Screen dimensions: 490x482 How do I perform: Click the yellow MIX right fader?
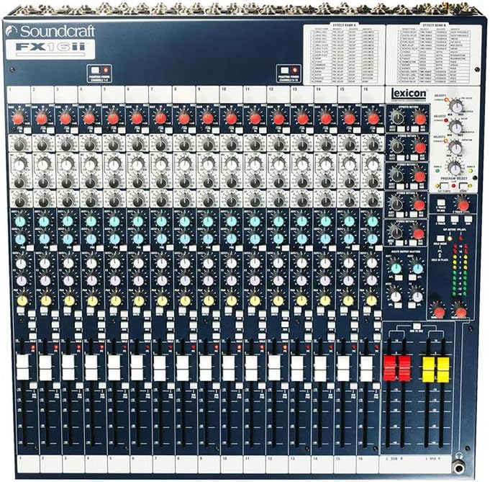[x=443, y=370]
